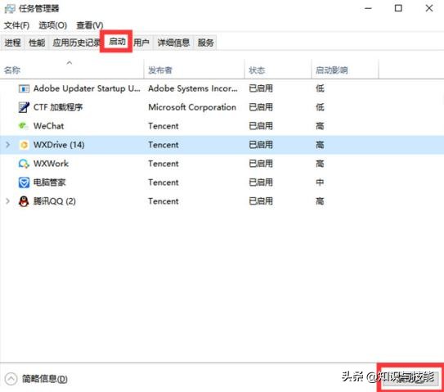
Task: Click the 高 impact value in 腾讯QQ row
Action: (x=320, y=201)
